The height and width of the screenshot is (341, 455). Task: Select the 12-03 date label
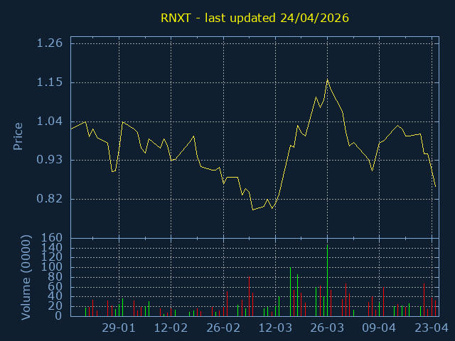(274, 328)
